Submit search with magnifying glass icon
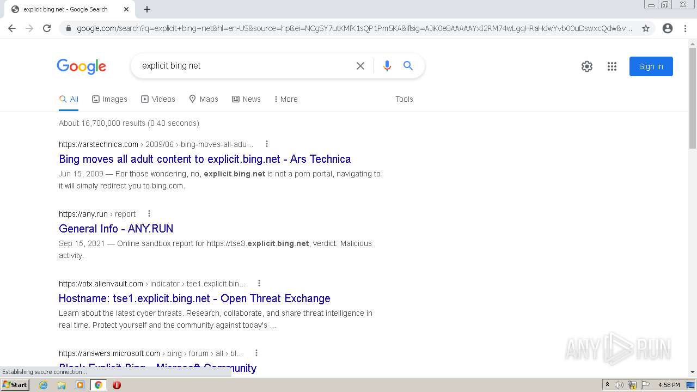The height and width of the screenshot is (392, 697). (408, 66)
